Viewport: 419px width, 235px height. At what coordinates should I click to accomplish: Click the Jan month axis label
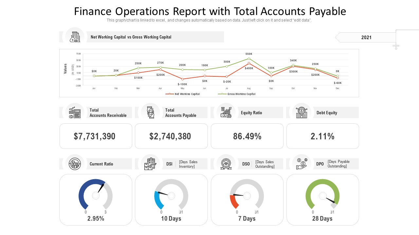click(94, 88)
